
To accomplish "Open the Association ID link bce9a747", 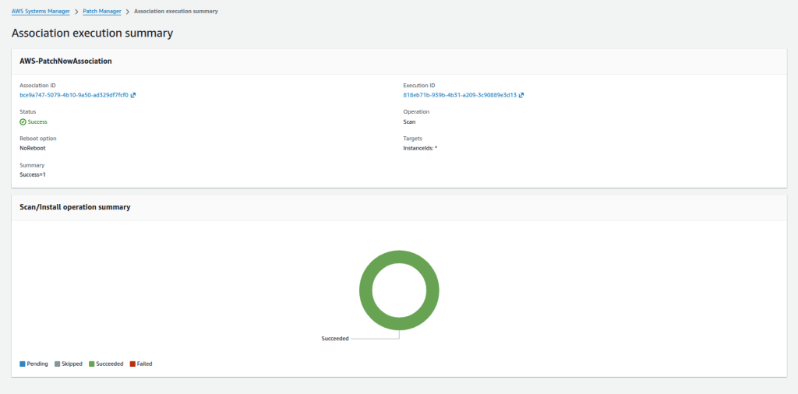I will [74, 94].
